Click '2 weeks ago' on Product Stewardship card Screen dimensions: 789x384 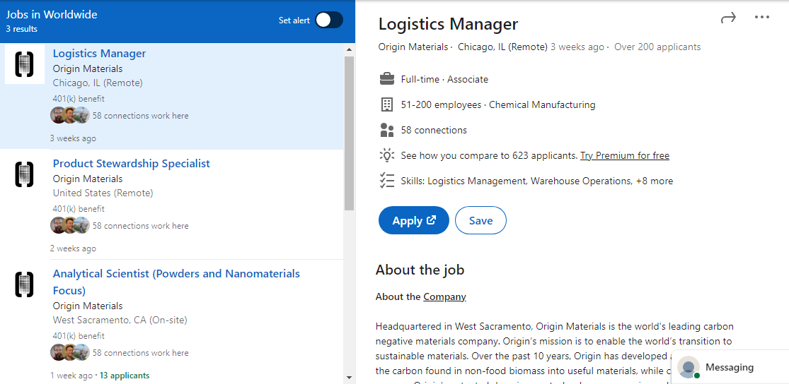point(73,248)
